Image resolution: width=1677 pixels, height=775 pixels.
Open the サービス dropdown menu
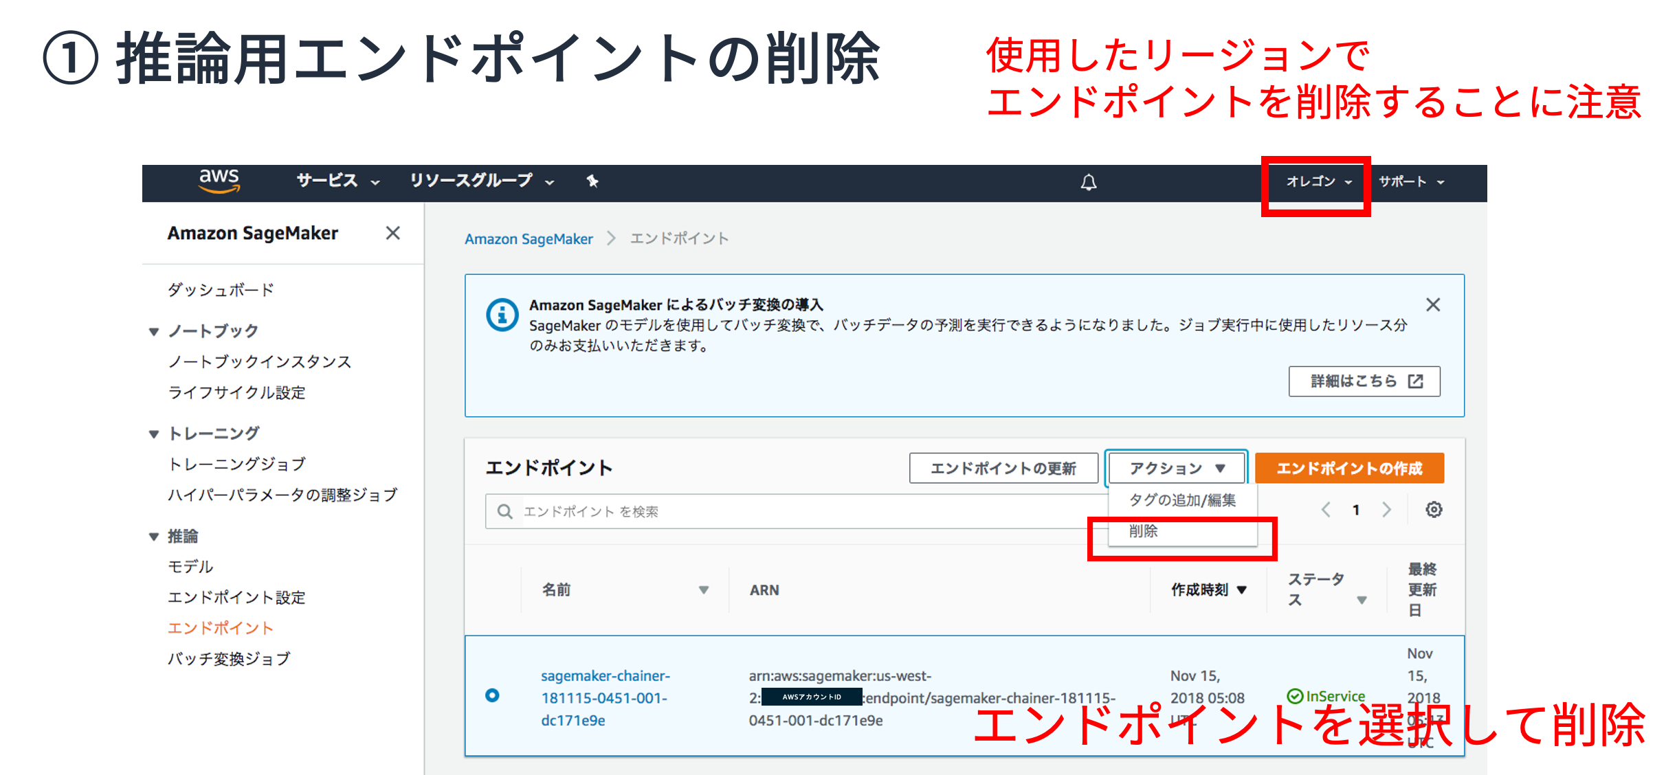(x=337, y=181)
